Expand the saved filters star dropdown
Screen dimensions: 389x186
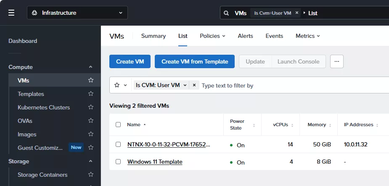point(121,85)
